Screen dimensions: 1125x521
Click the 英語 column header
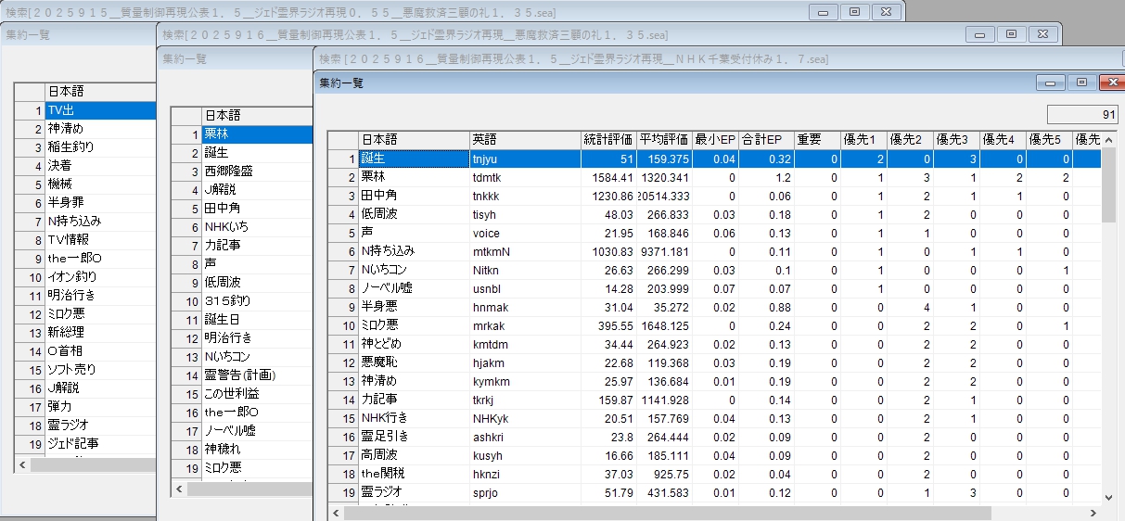click(524, 140)
